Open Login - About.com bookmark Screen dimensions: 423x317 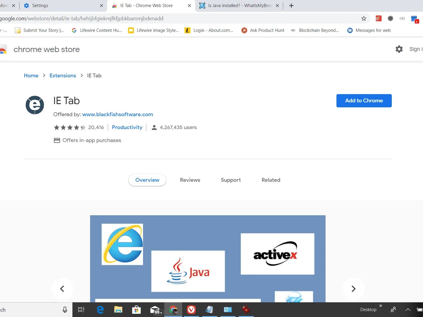tap(209, 30)
